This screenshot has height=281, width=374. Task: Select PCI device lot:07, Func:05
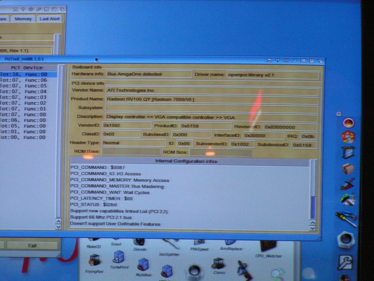(28, 86)
